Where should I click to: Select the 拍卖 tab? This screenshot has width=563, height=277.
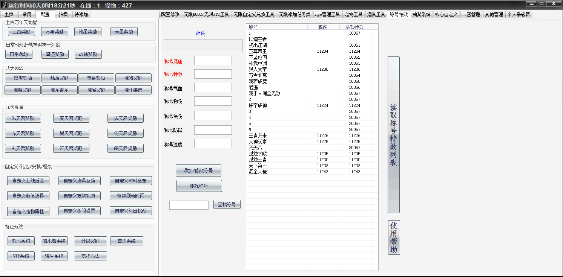[63, 14]
